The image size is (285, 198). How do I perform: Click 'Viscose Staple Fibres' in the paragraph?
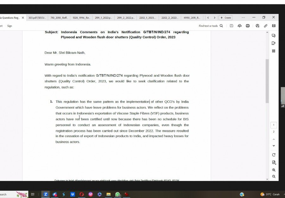133,113
